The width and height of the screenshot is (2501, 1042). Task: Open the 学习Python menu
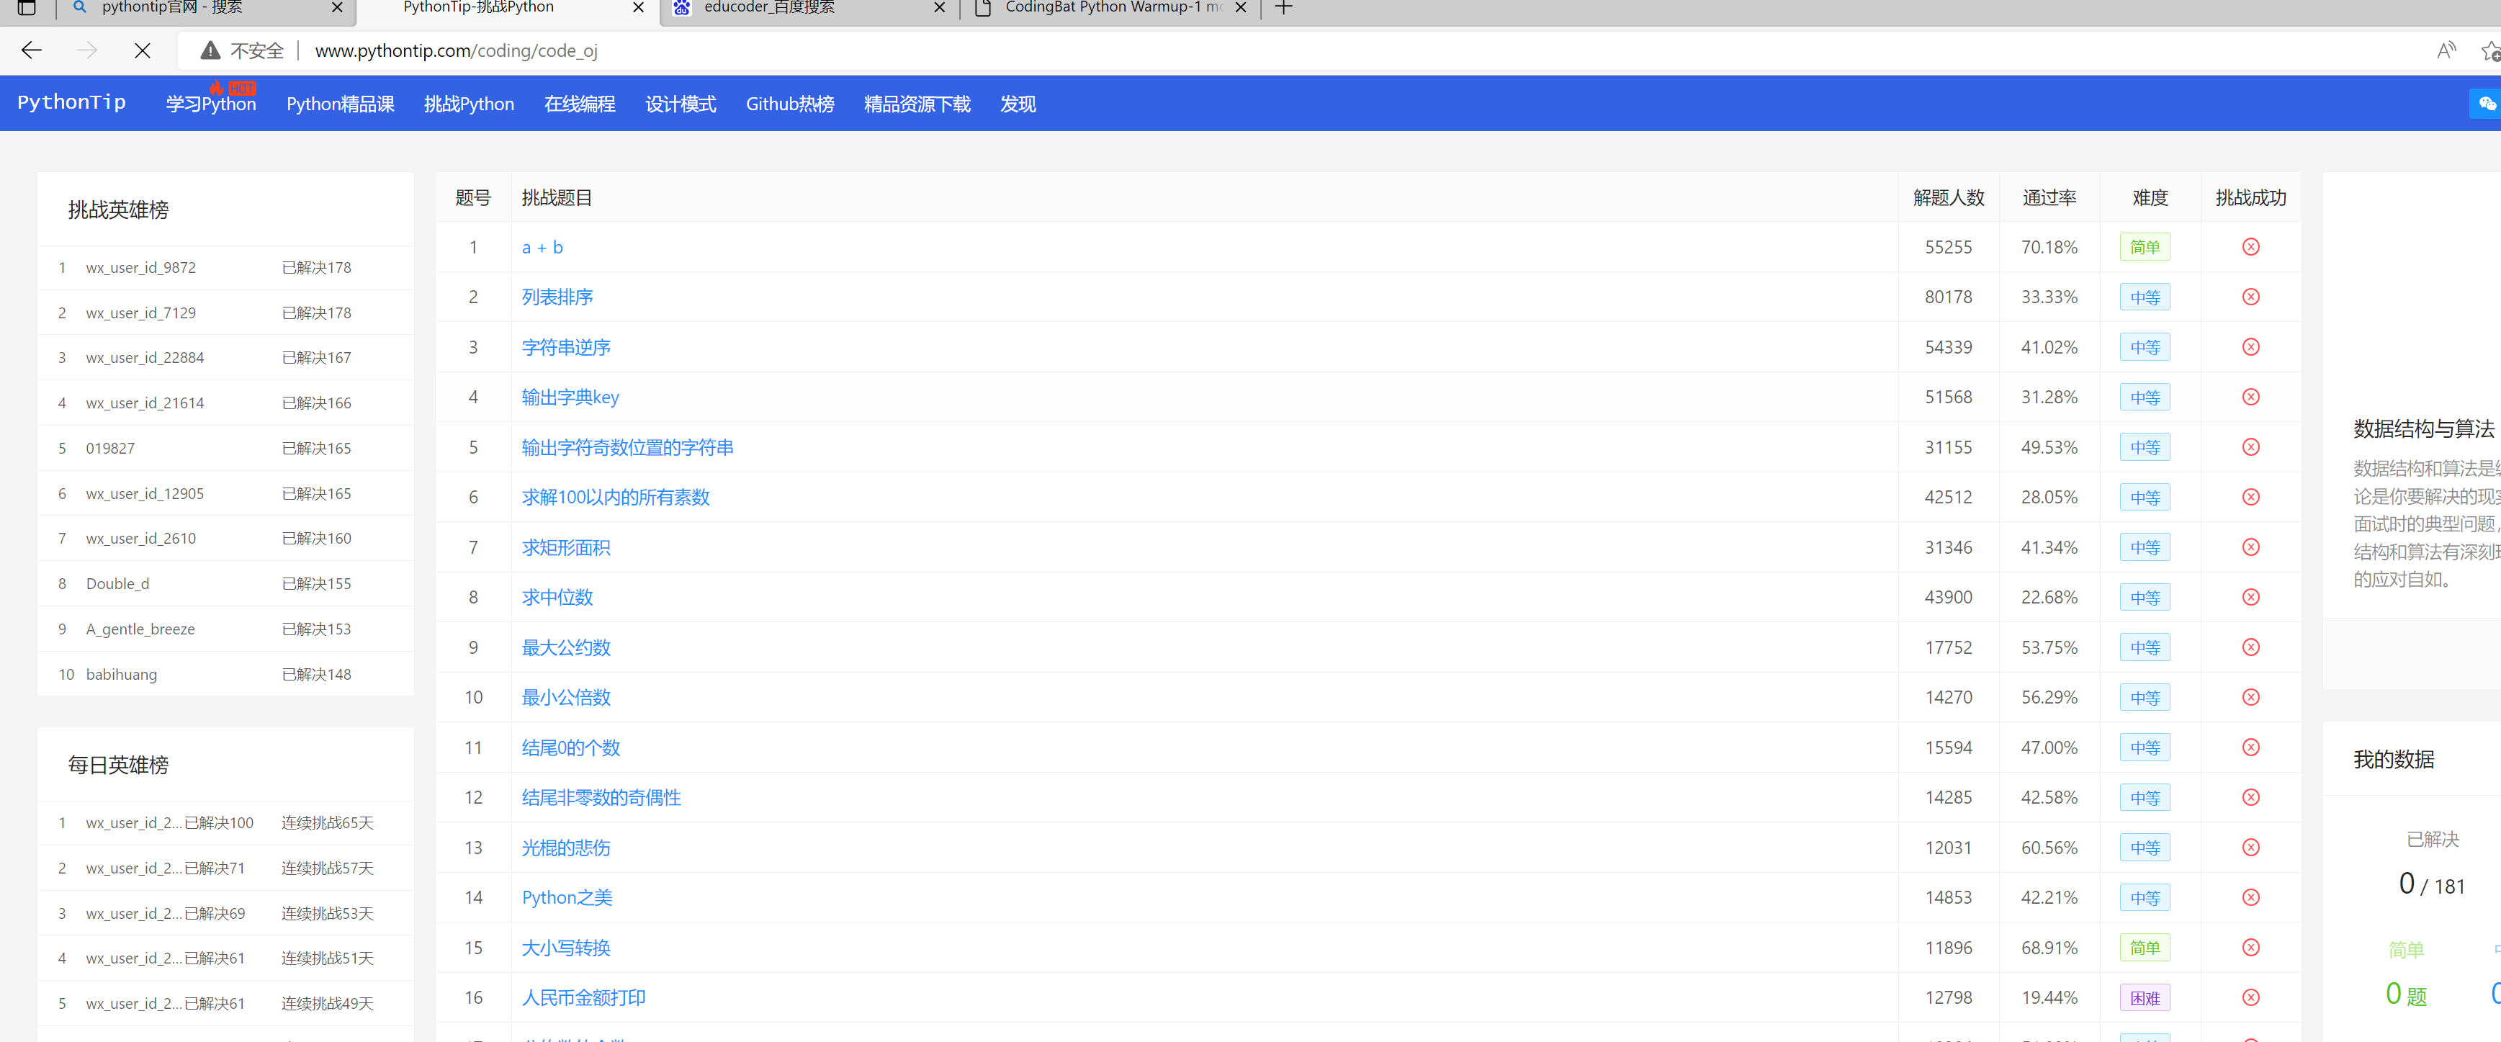point(211,104)
